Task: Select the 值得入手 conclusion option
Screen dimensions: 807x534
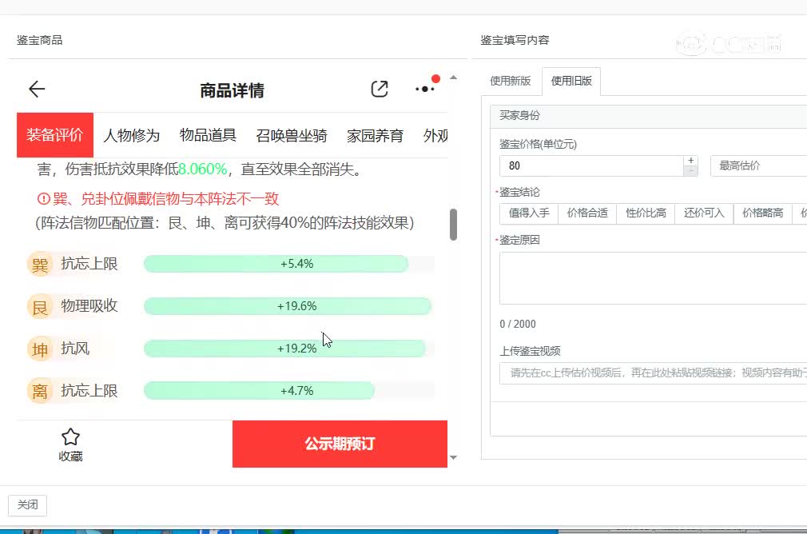Action: pyautogui.click(x=529, y=213)
